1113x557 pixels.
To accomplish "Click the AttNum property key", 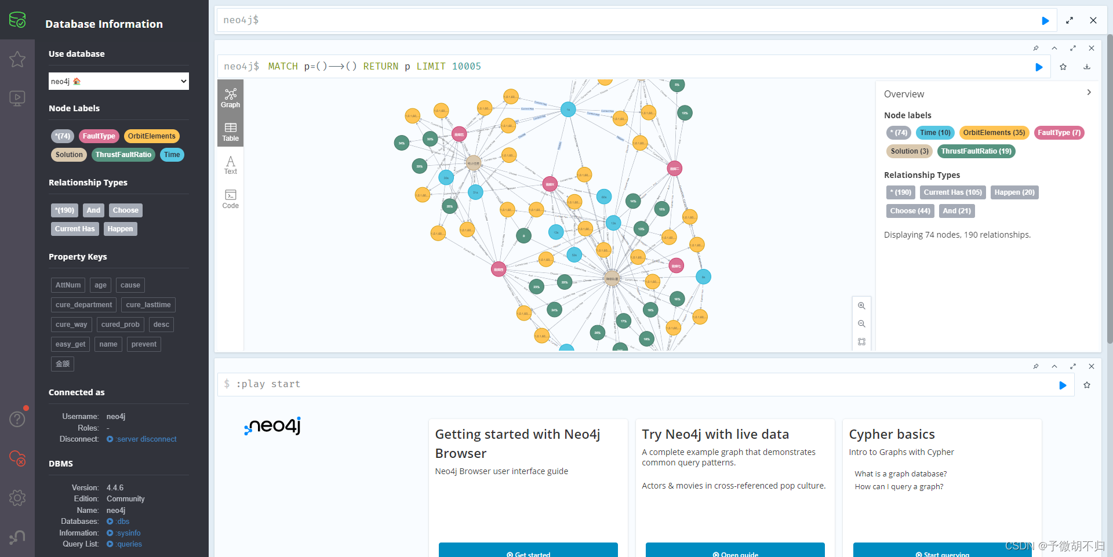I will [x=68, y=285].
